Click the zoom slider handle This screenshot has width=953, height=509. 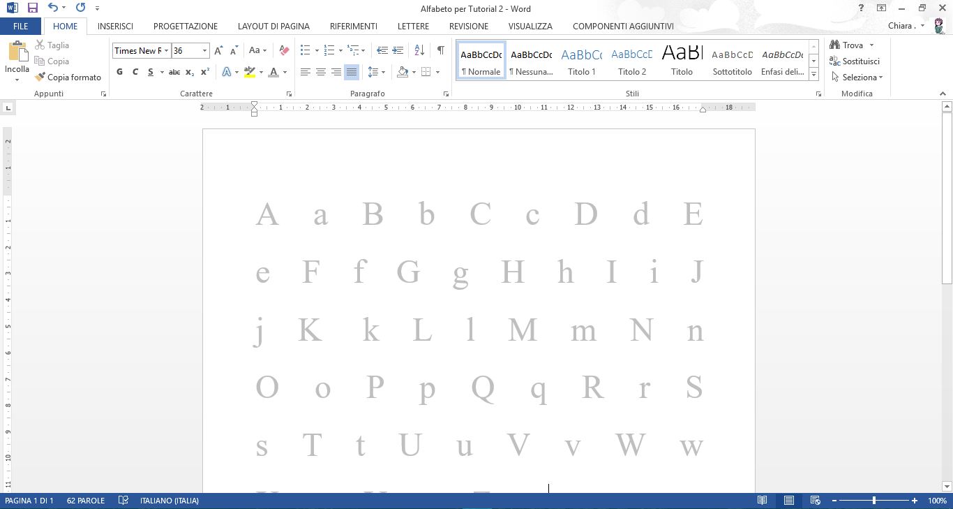point(874,501)
